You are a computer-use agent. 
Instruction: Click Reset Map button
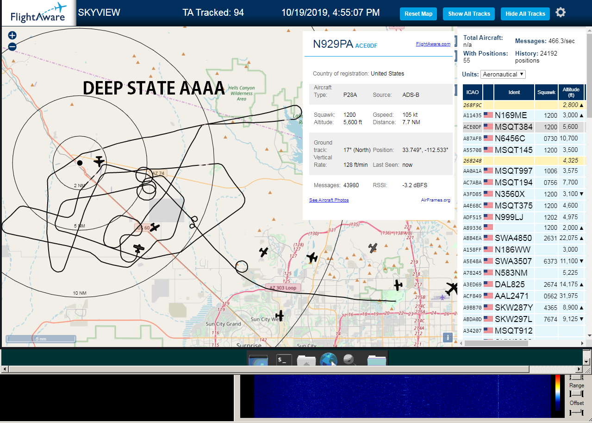418,14
